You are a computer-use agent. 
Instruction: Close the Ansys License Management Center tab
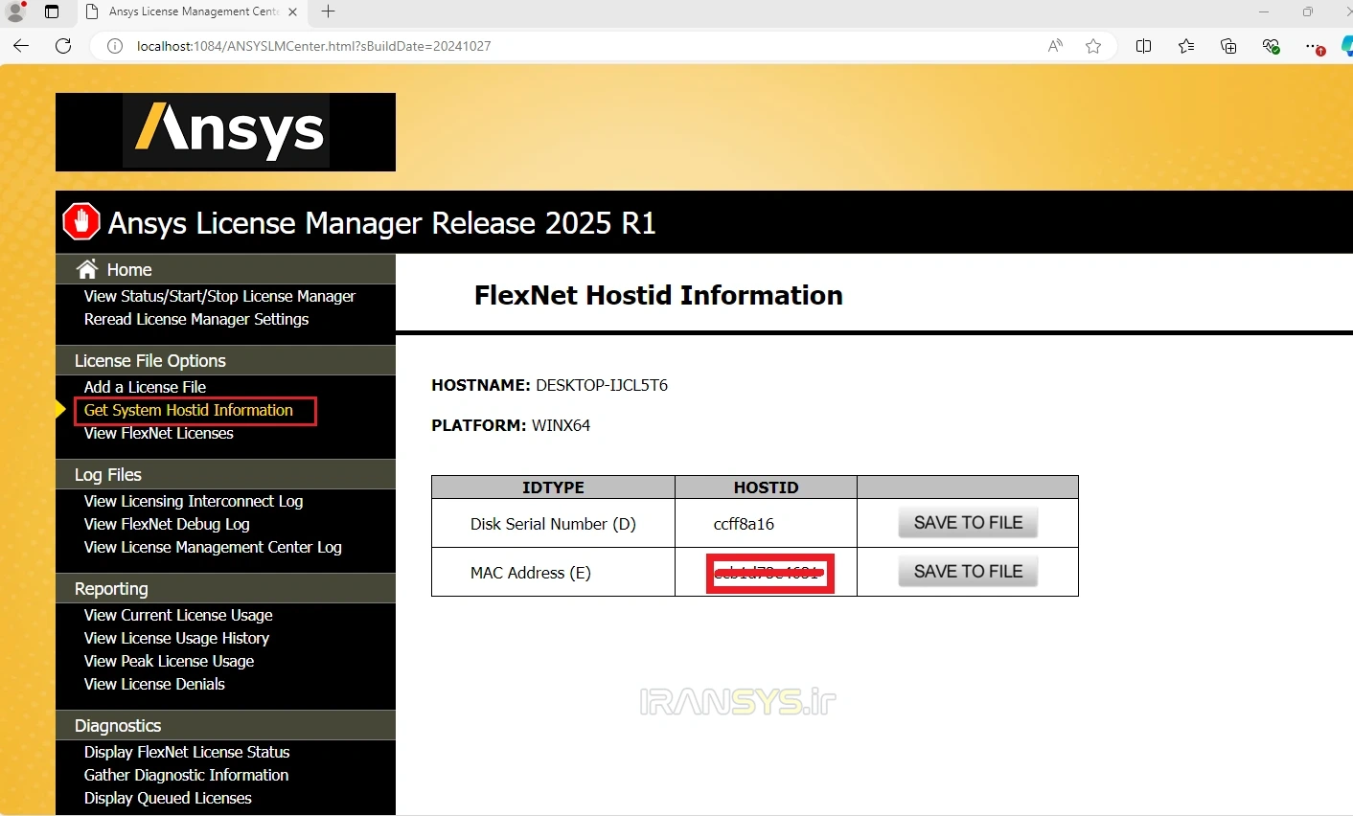pyautogui.click(x=292, y=11)
